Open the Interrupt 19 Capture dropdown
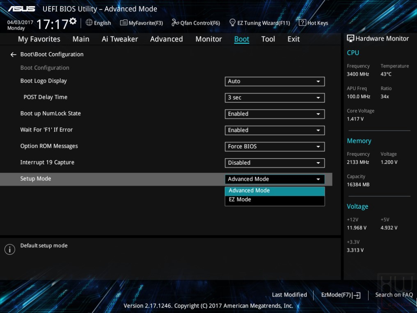The width and height of the screenshot is (417, 313). (275, 163)
